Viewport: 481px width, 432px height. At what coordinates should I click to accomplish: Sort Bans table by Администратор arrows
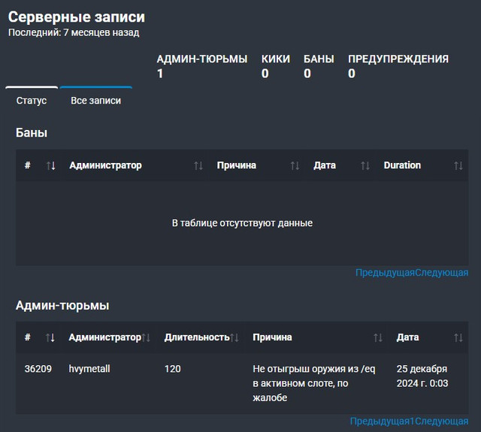pyautogui.click(x=198, y=166)
